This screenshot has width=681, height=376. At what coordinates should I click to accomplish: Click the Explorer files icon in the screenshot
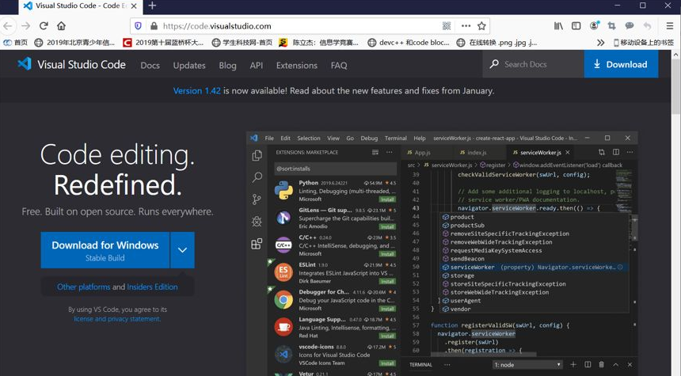click(x=257, y=155)
